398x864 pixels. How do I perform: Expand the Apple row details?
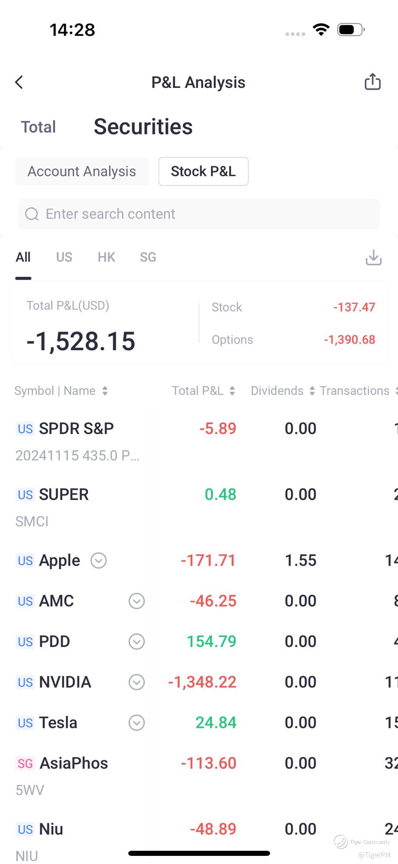pyautogui.click(x=98, y=561)
